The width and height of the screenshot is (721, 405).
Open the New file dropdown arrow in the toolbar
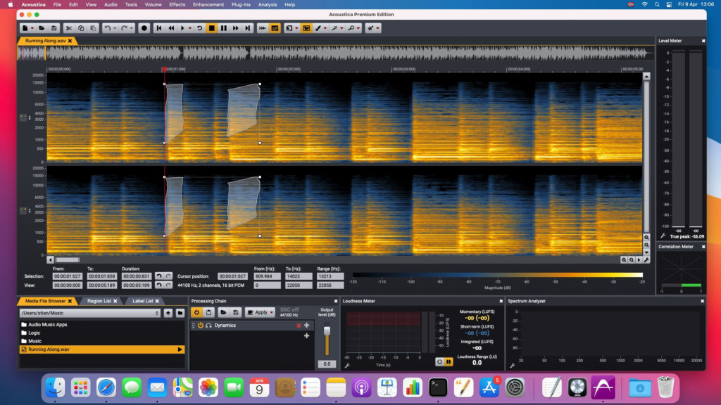(32, 28)
